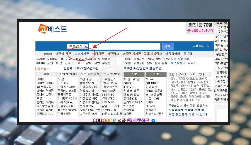The image size is (251, 145).
Task: Open the 고베스트 - 앱 link
Action: point(201,46)
